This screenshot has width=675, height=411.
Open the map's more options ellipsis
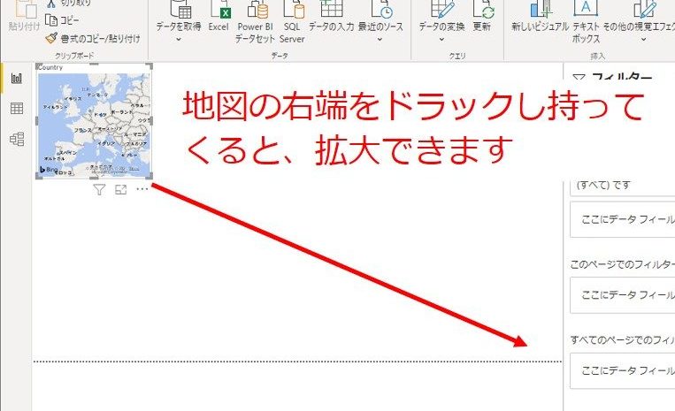click(142, 190)
